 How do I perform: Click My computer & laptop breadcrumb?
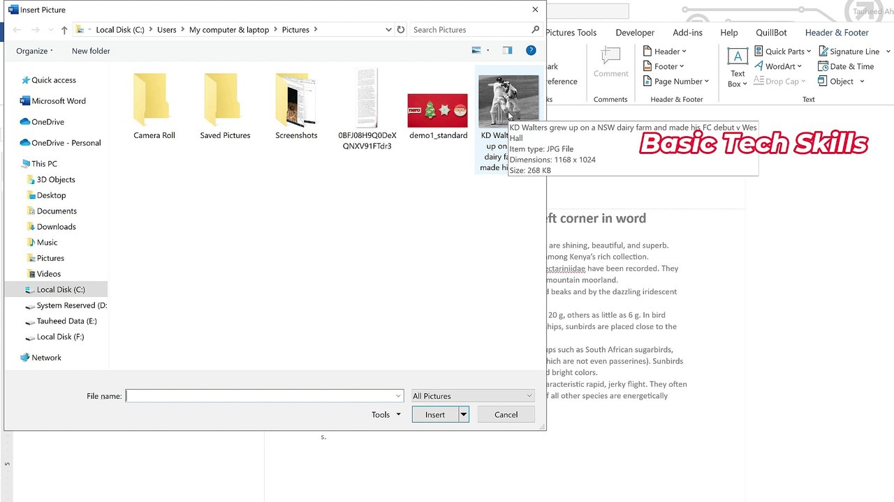click(229, 30)
